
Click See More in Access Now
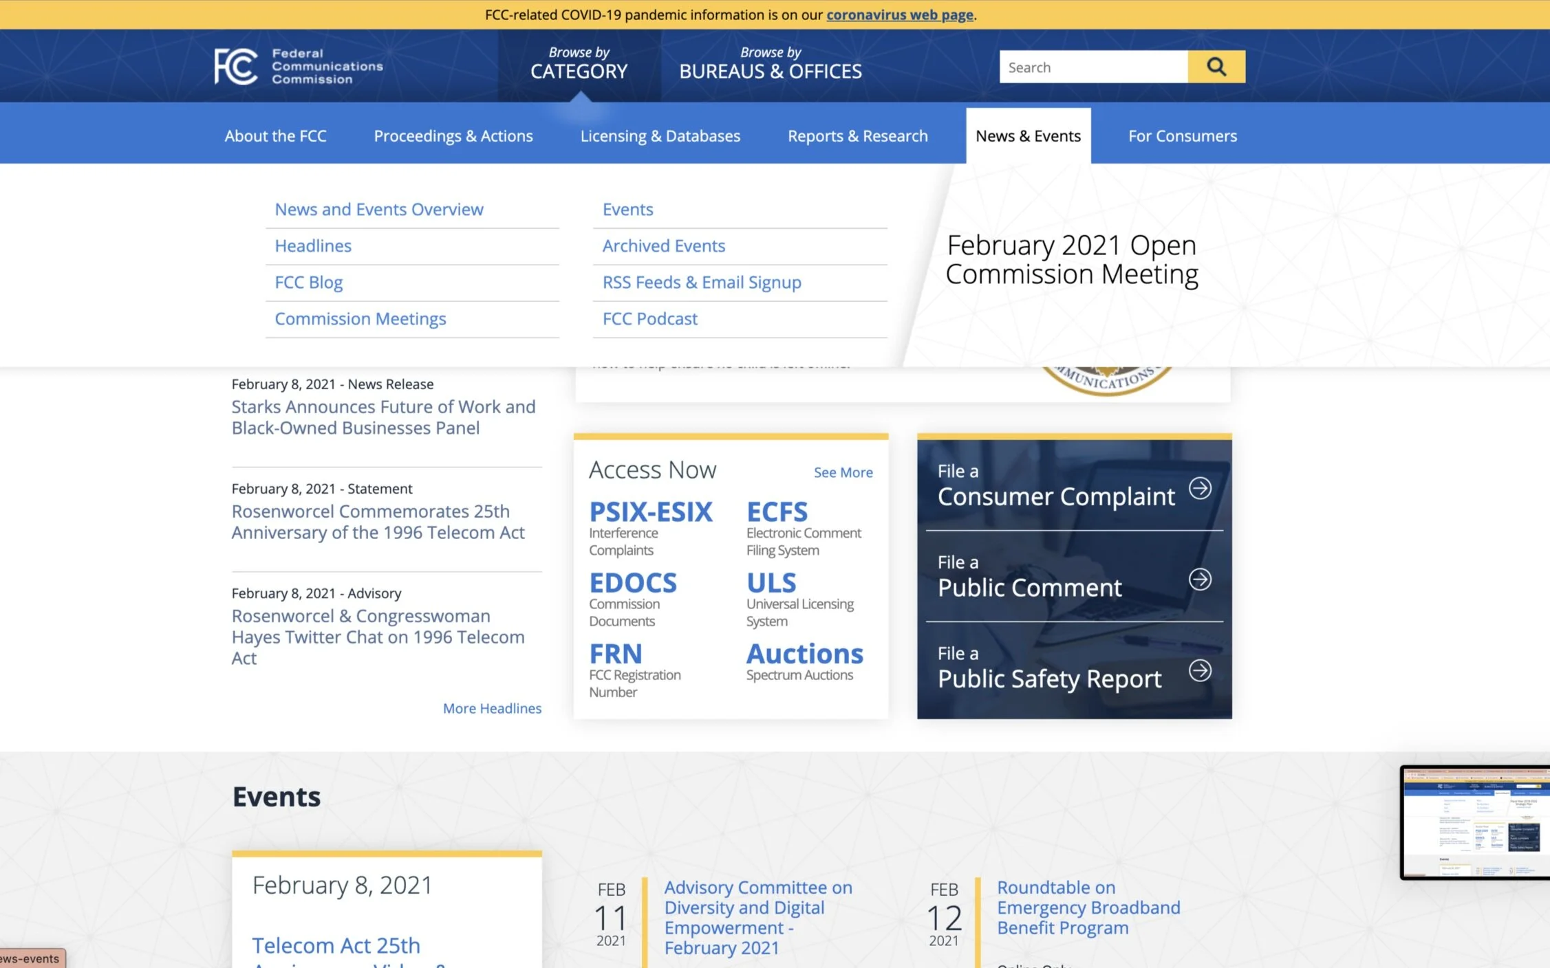843,472
